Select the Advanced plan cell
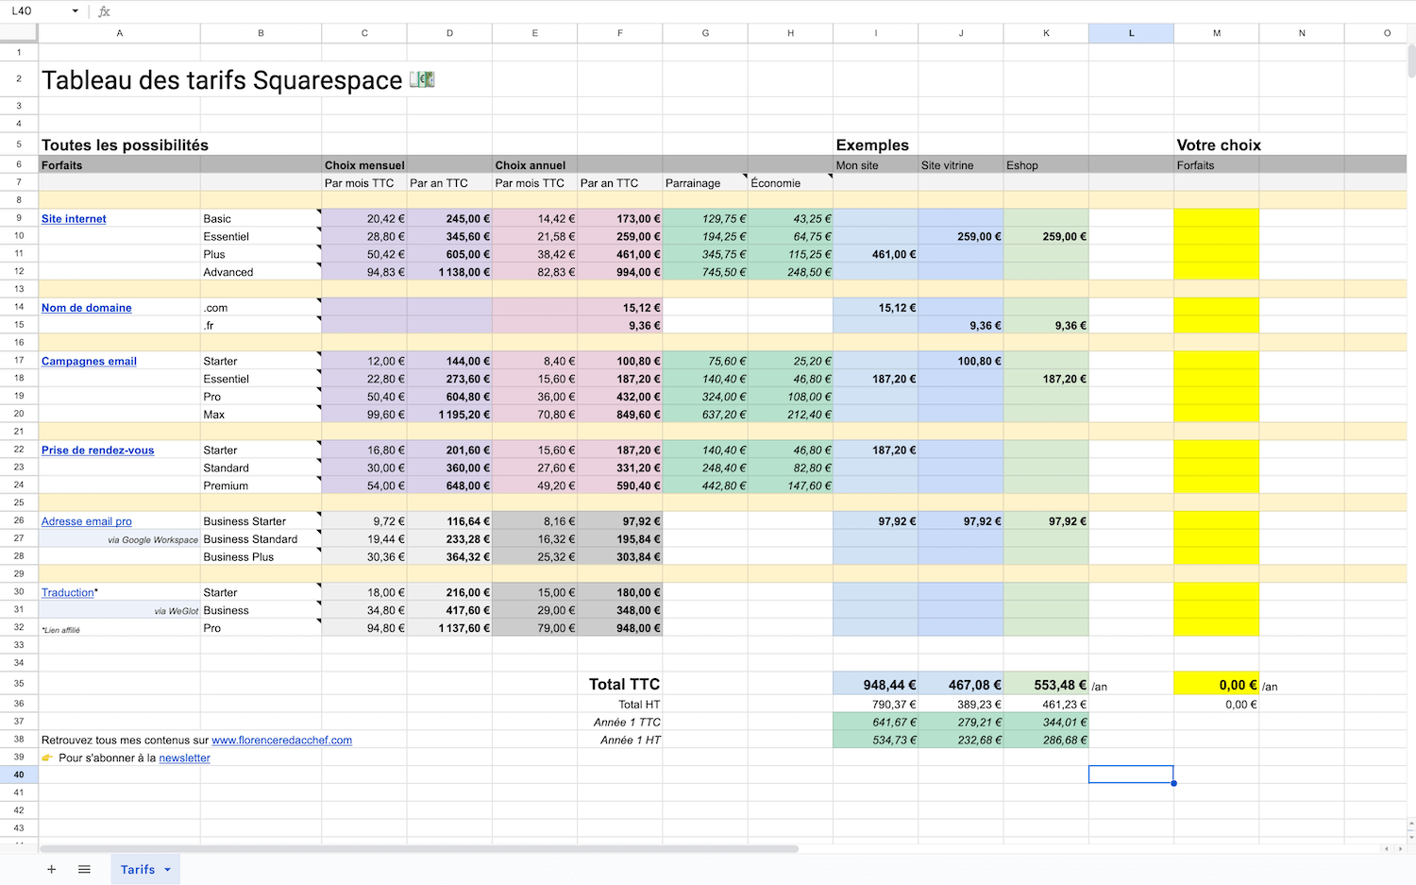Screen dimensions: 1416x885 pos(261,272)
